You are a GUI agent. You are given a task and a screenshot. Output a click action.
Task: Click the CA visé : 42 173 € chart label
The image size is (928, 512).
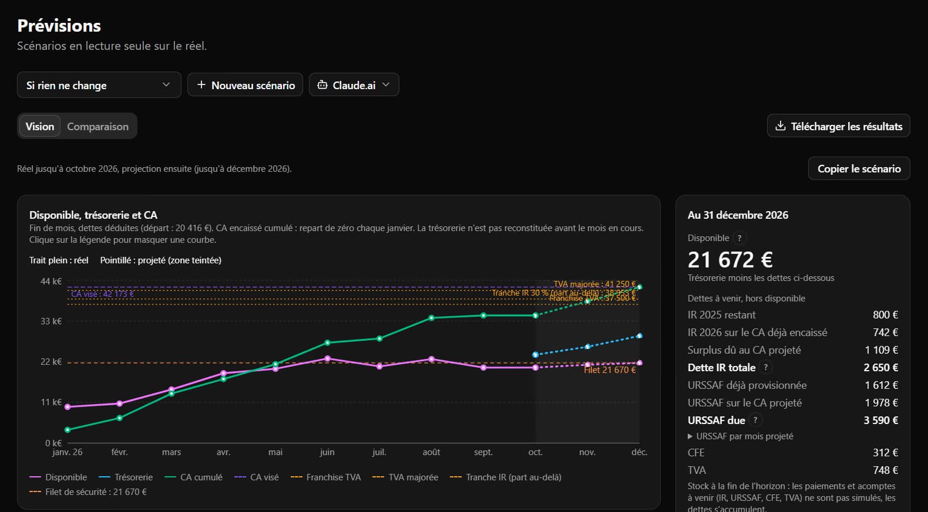pyautogui.click(x=103, y=294)
